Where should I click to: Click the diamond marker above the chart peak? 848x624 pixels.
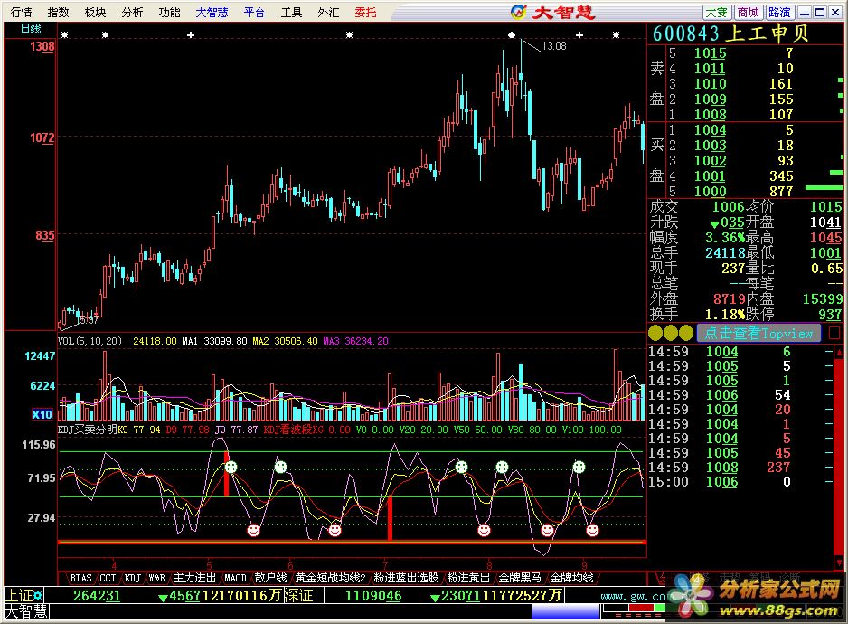(512, 35)
